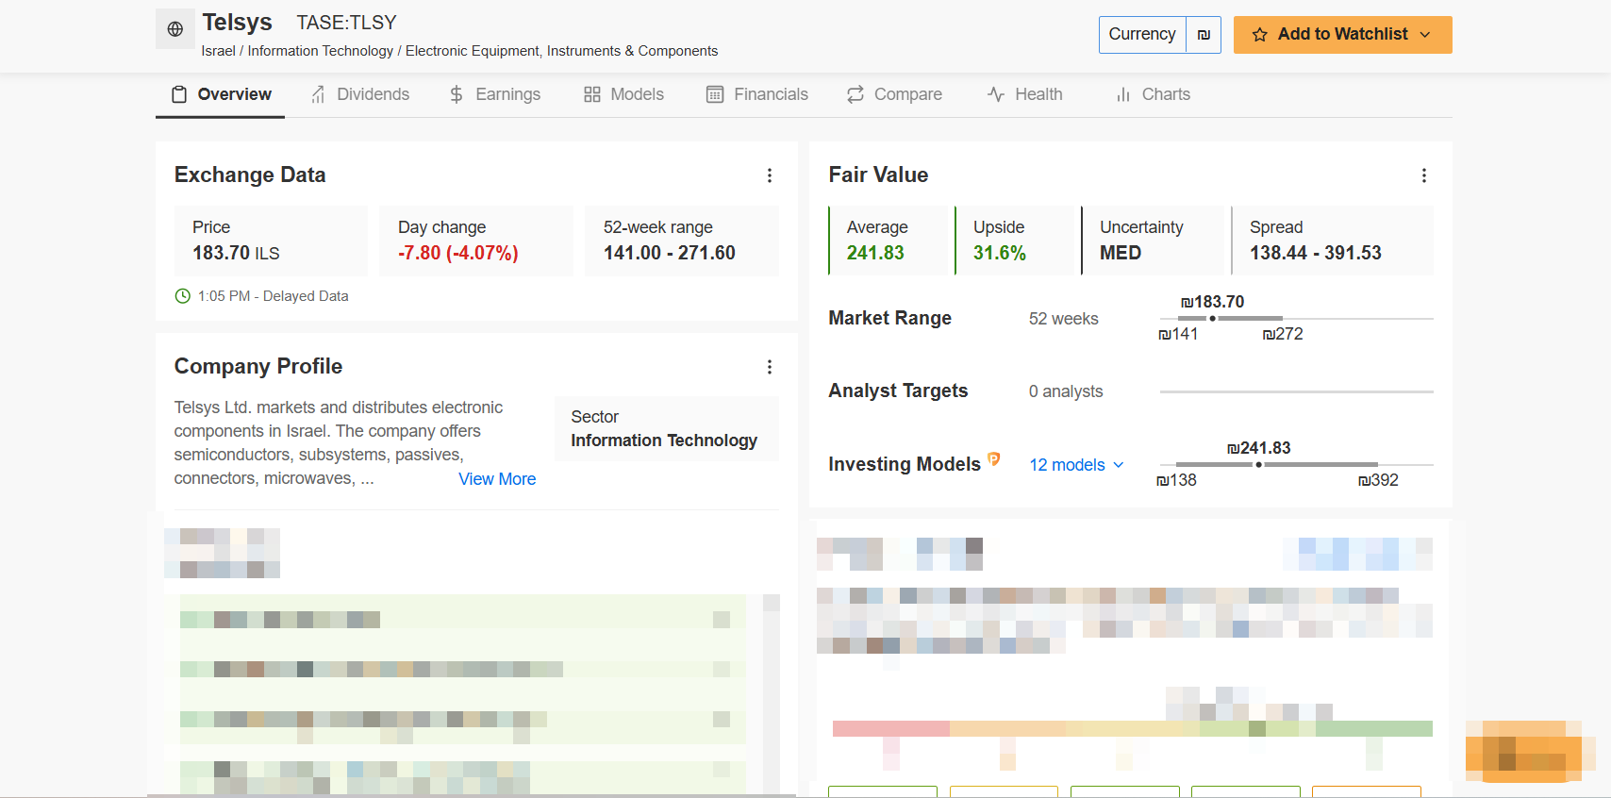Click the globe icon beside Telsys

coord(175,29)
